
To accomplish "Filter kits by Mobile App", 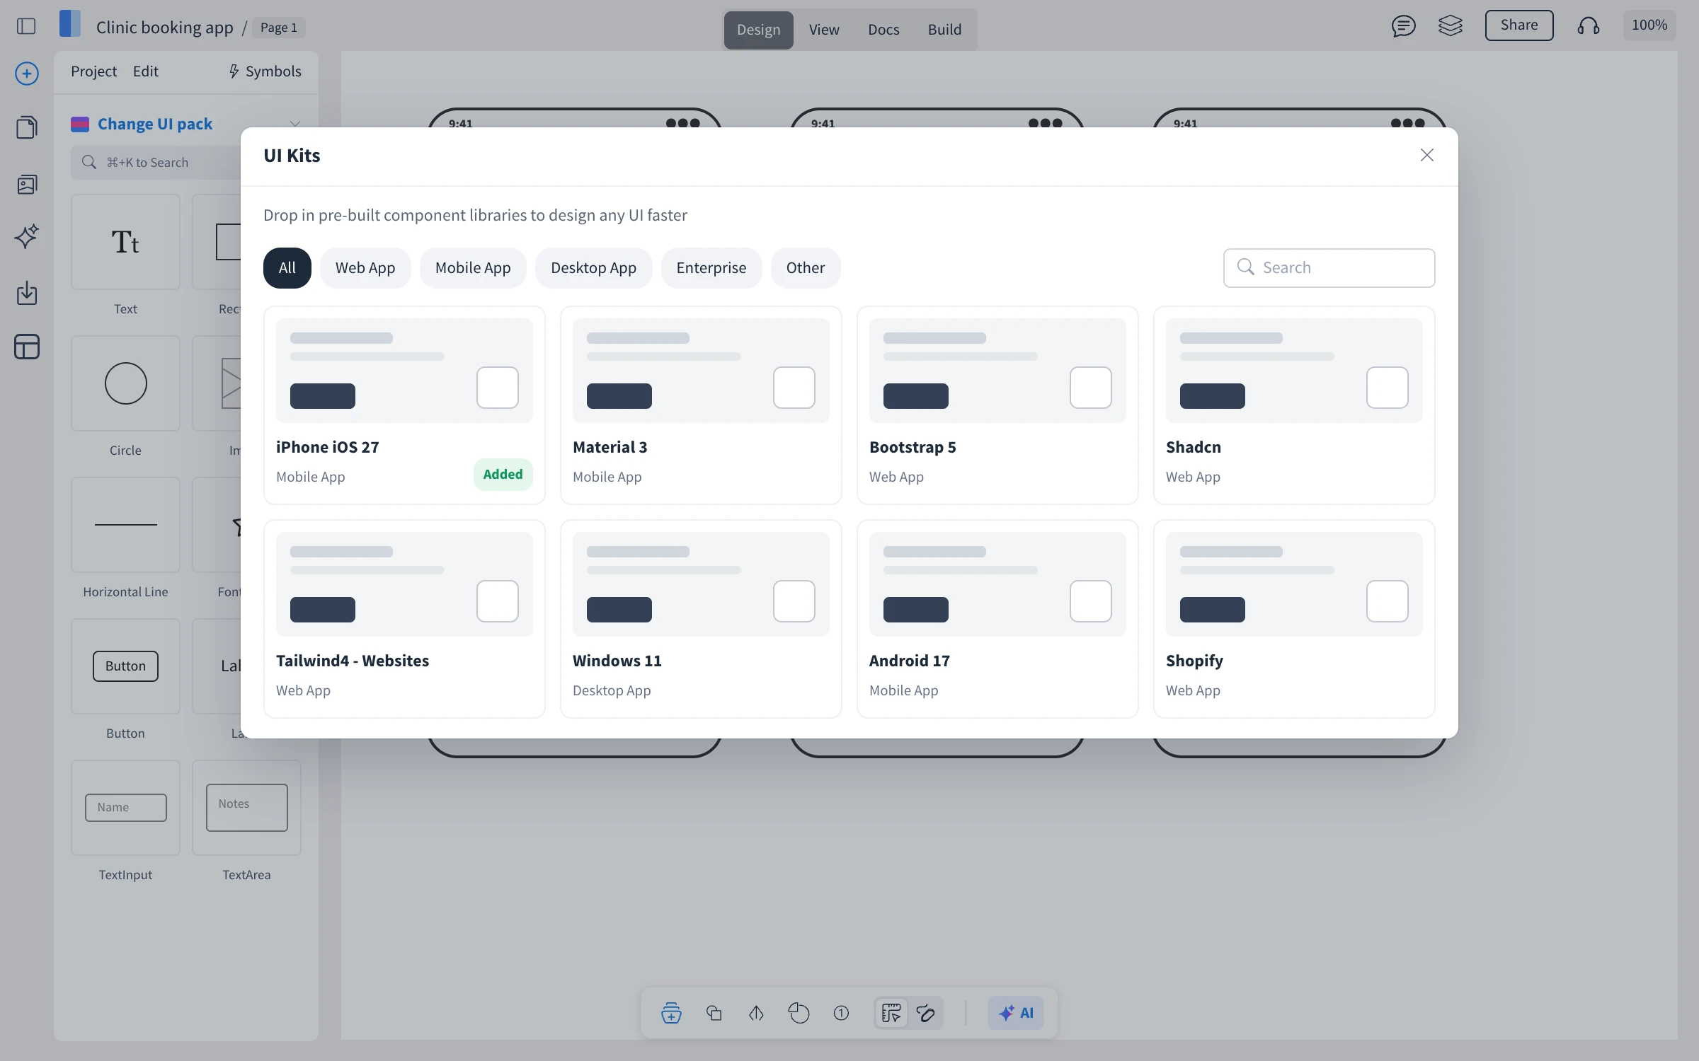I will pos(473,268).
